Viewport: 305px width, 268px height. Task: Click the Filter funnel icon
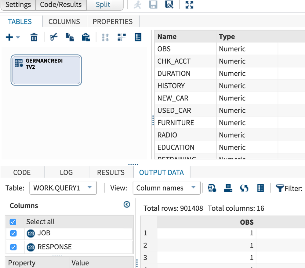coord(280,188)
